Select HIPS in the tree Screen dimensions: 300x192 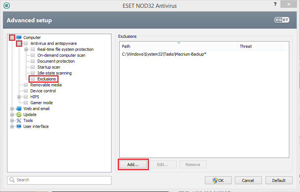pos(35,97)
